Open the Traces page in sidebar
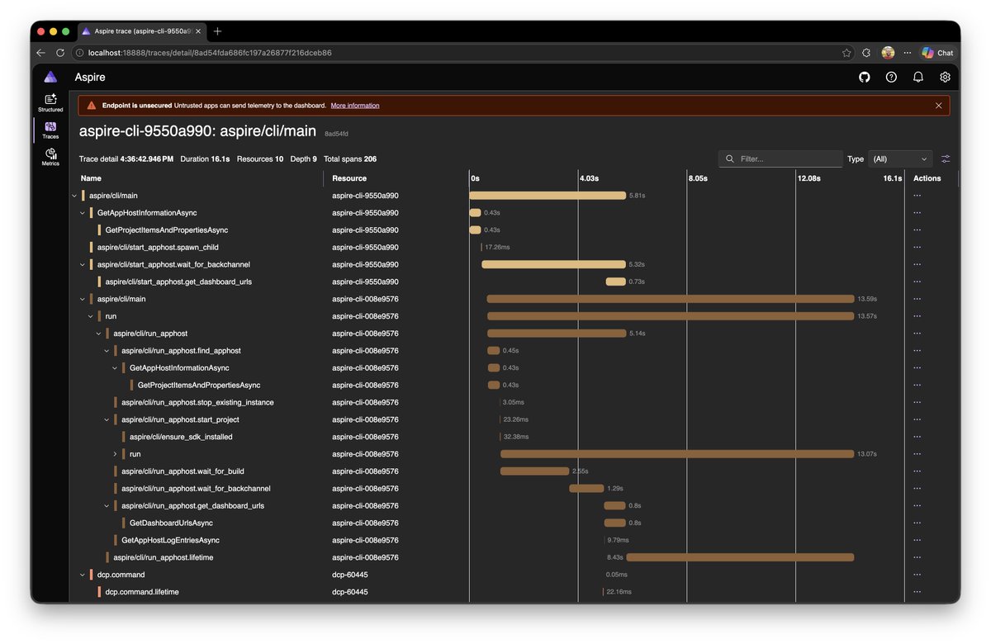991x644 pixels. click(50, 130)
